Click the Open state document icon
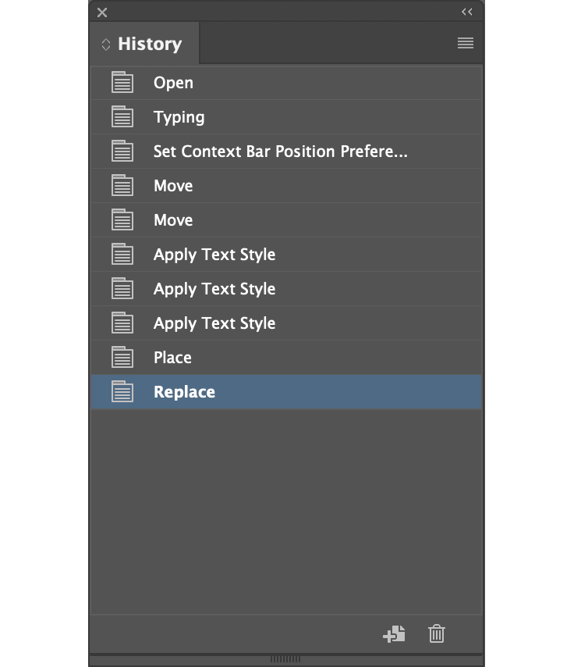Viewport: 574px width, 667px height. 122,83
